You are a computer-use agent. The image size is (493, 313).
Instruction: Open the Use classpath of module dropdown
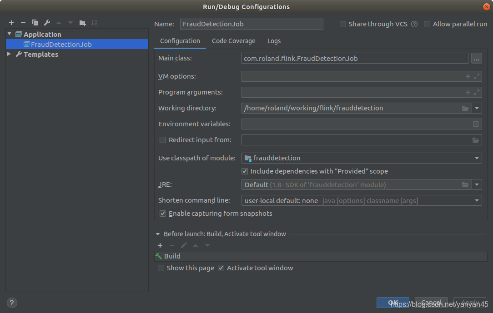(362, 158)
